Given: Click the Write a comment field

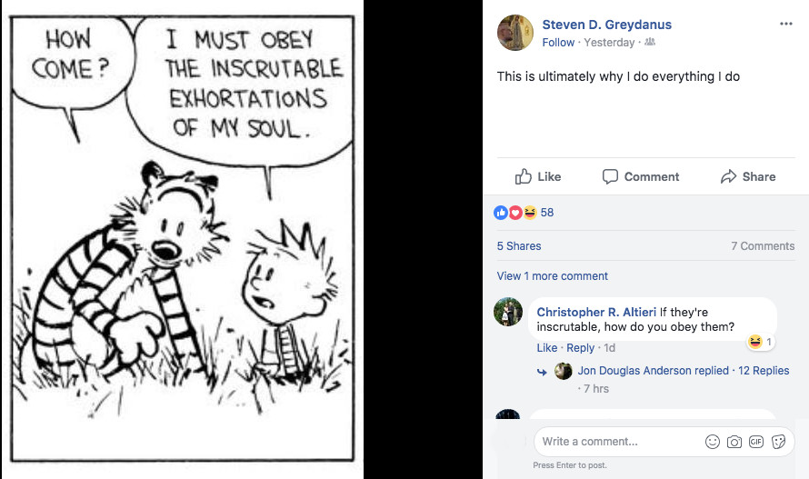Looking at the screenshot, I should [x=619, y=442].
